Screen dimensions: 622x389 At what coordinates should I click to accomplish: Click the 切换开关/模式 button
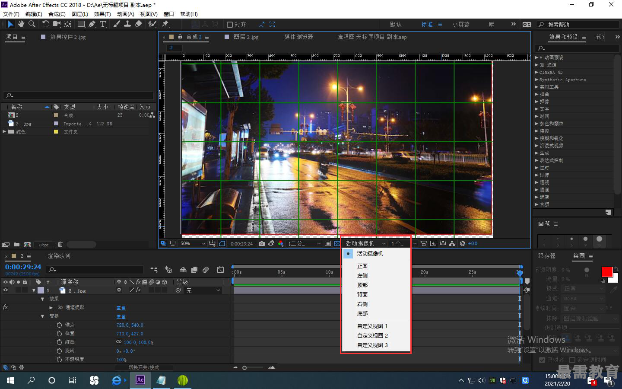(x=144, y=367)
